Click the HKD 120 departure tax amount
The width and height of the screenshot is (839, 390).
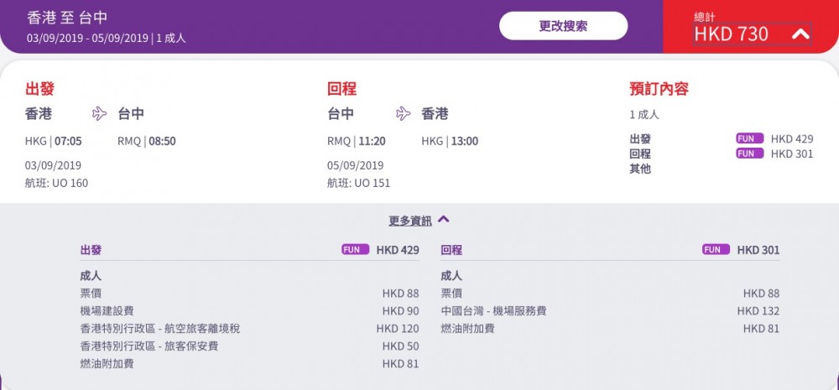398,329
